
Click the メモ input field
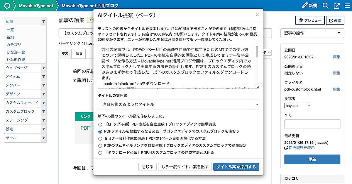pos(312,124)
